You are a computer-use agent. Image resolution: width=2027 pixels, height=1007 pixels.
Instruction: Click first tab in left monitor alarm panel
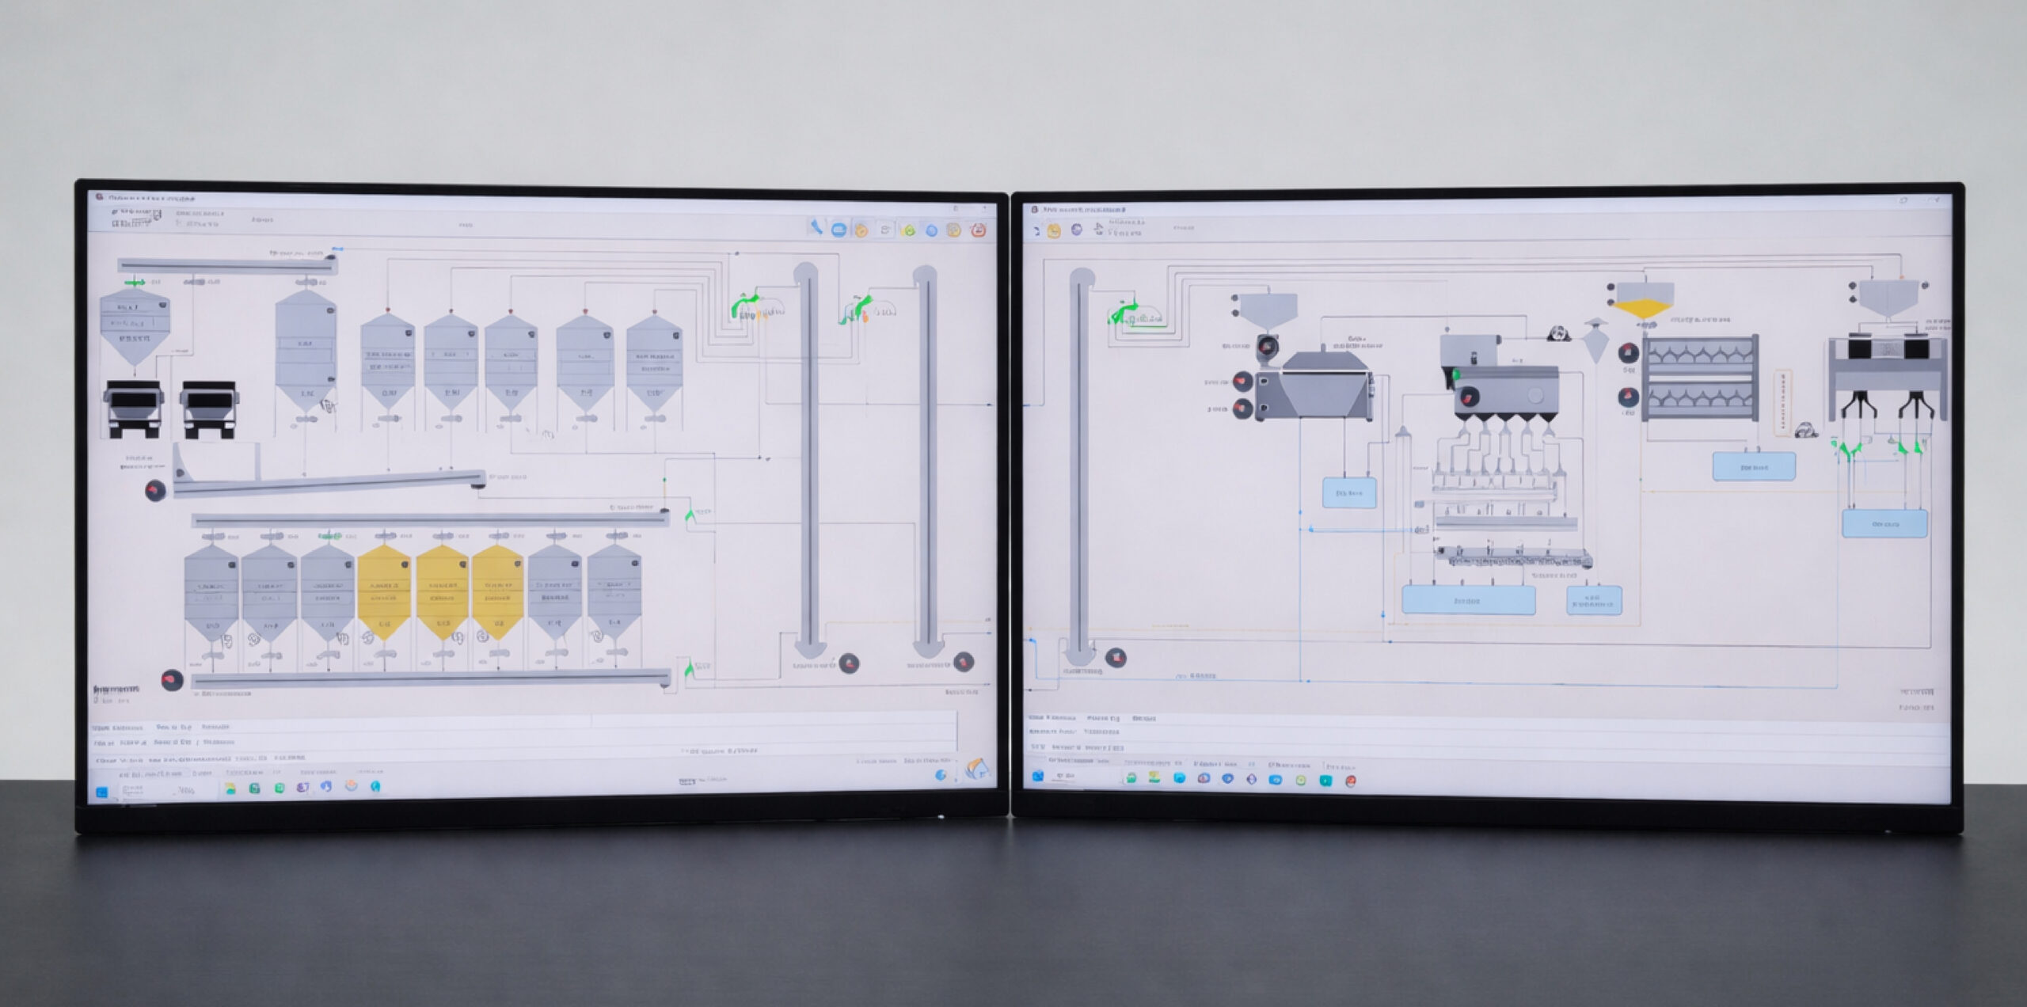[x=117, y=727]
